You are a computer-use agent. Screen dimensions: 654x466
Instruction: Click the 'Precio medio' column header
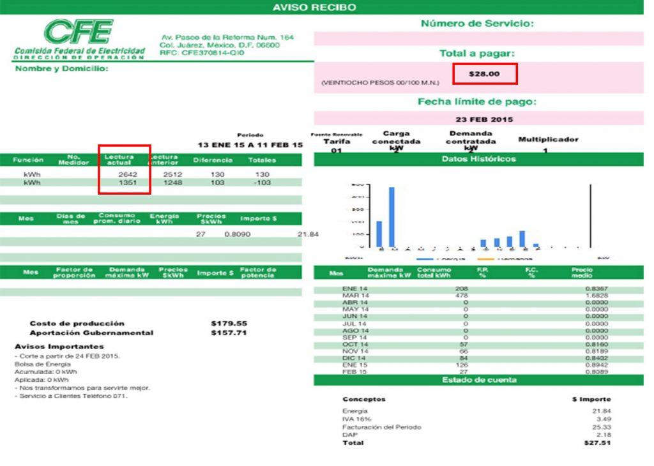(x=582, y=273)
